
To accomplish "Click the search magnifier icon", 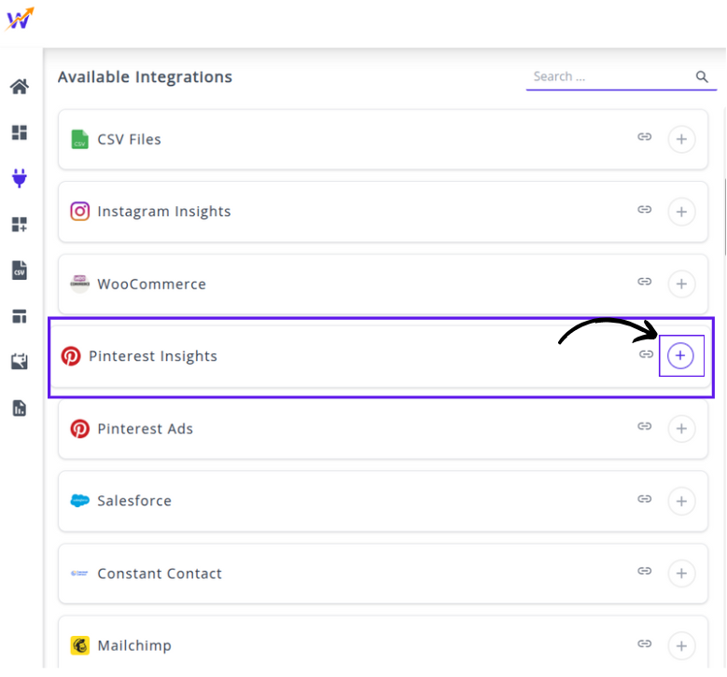I will tap(702, 77).
